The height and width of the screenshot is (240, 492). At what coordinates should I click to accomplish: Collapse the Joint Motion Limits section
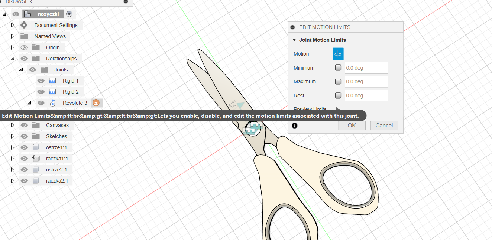(294, 40)
